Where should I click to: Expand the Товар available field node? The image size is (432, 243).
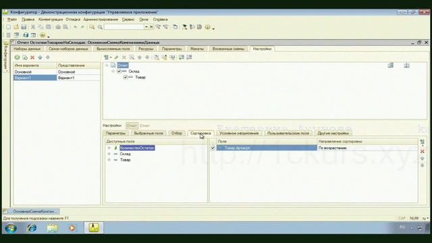pyautogui.click(x=109, y=160)
